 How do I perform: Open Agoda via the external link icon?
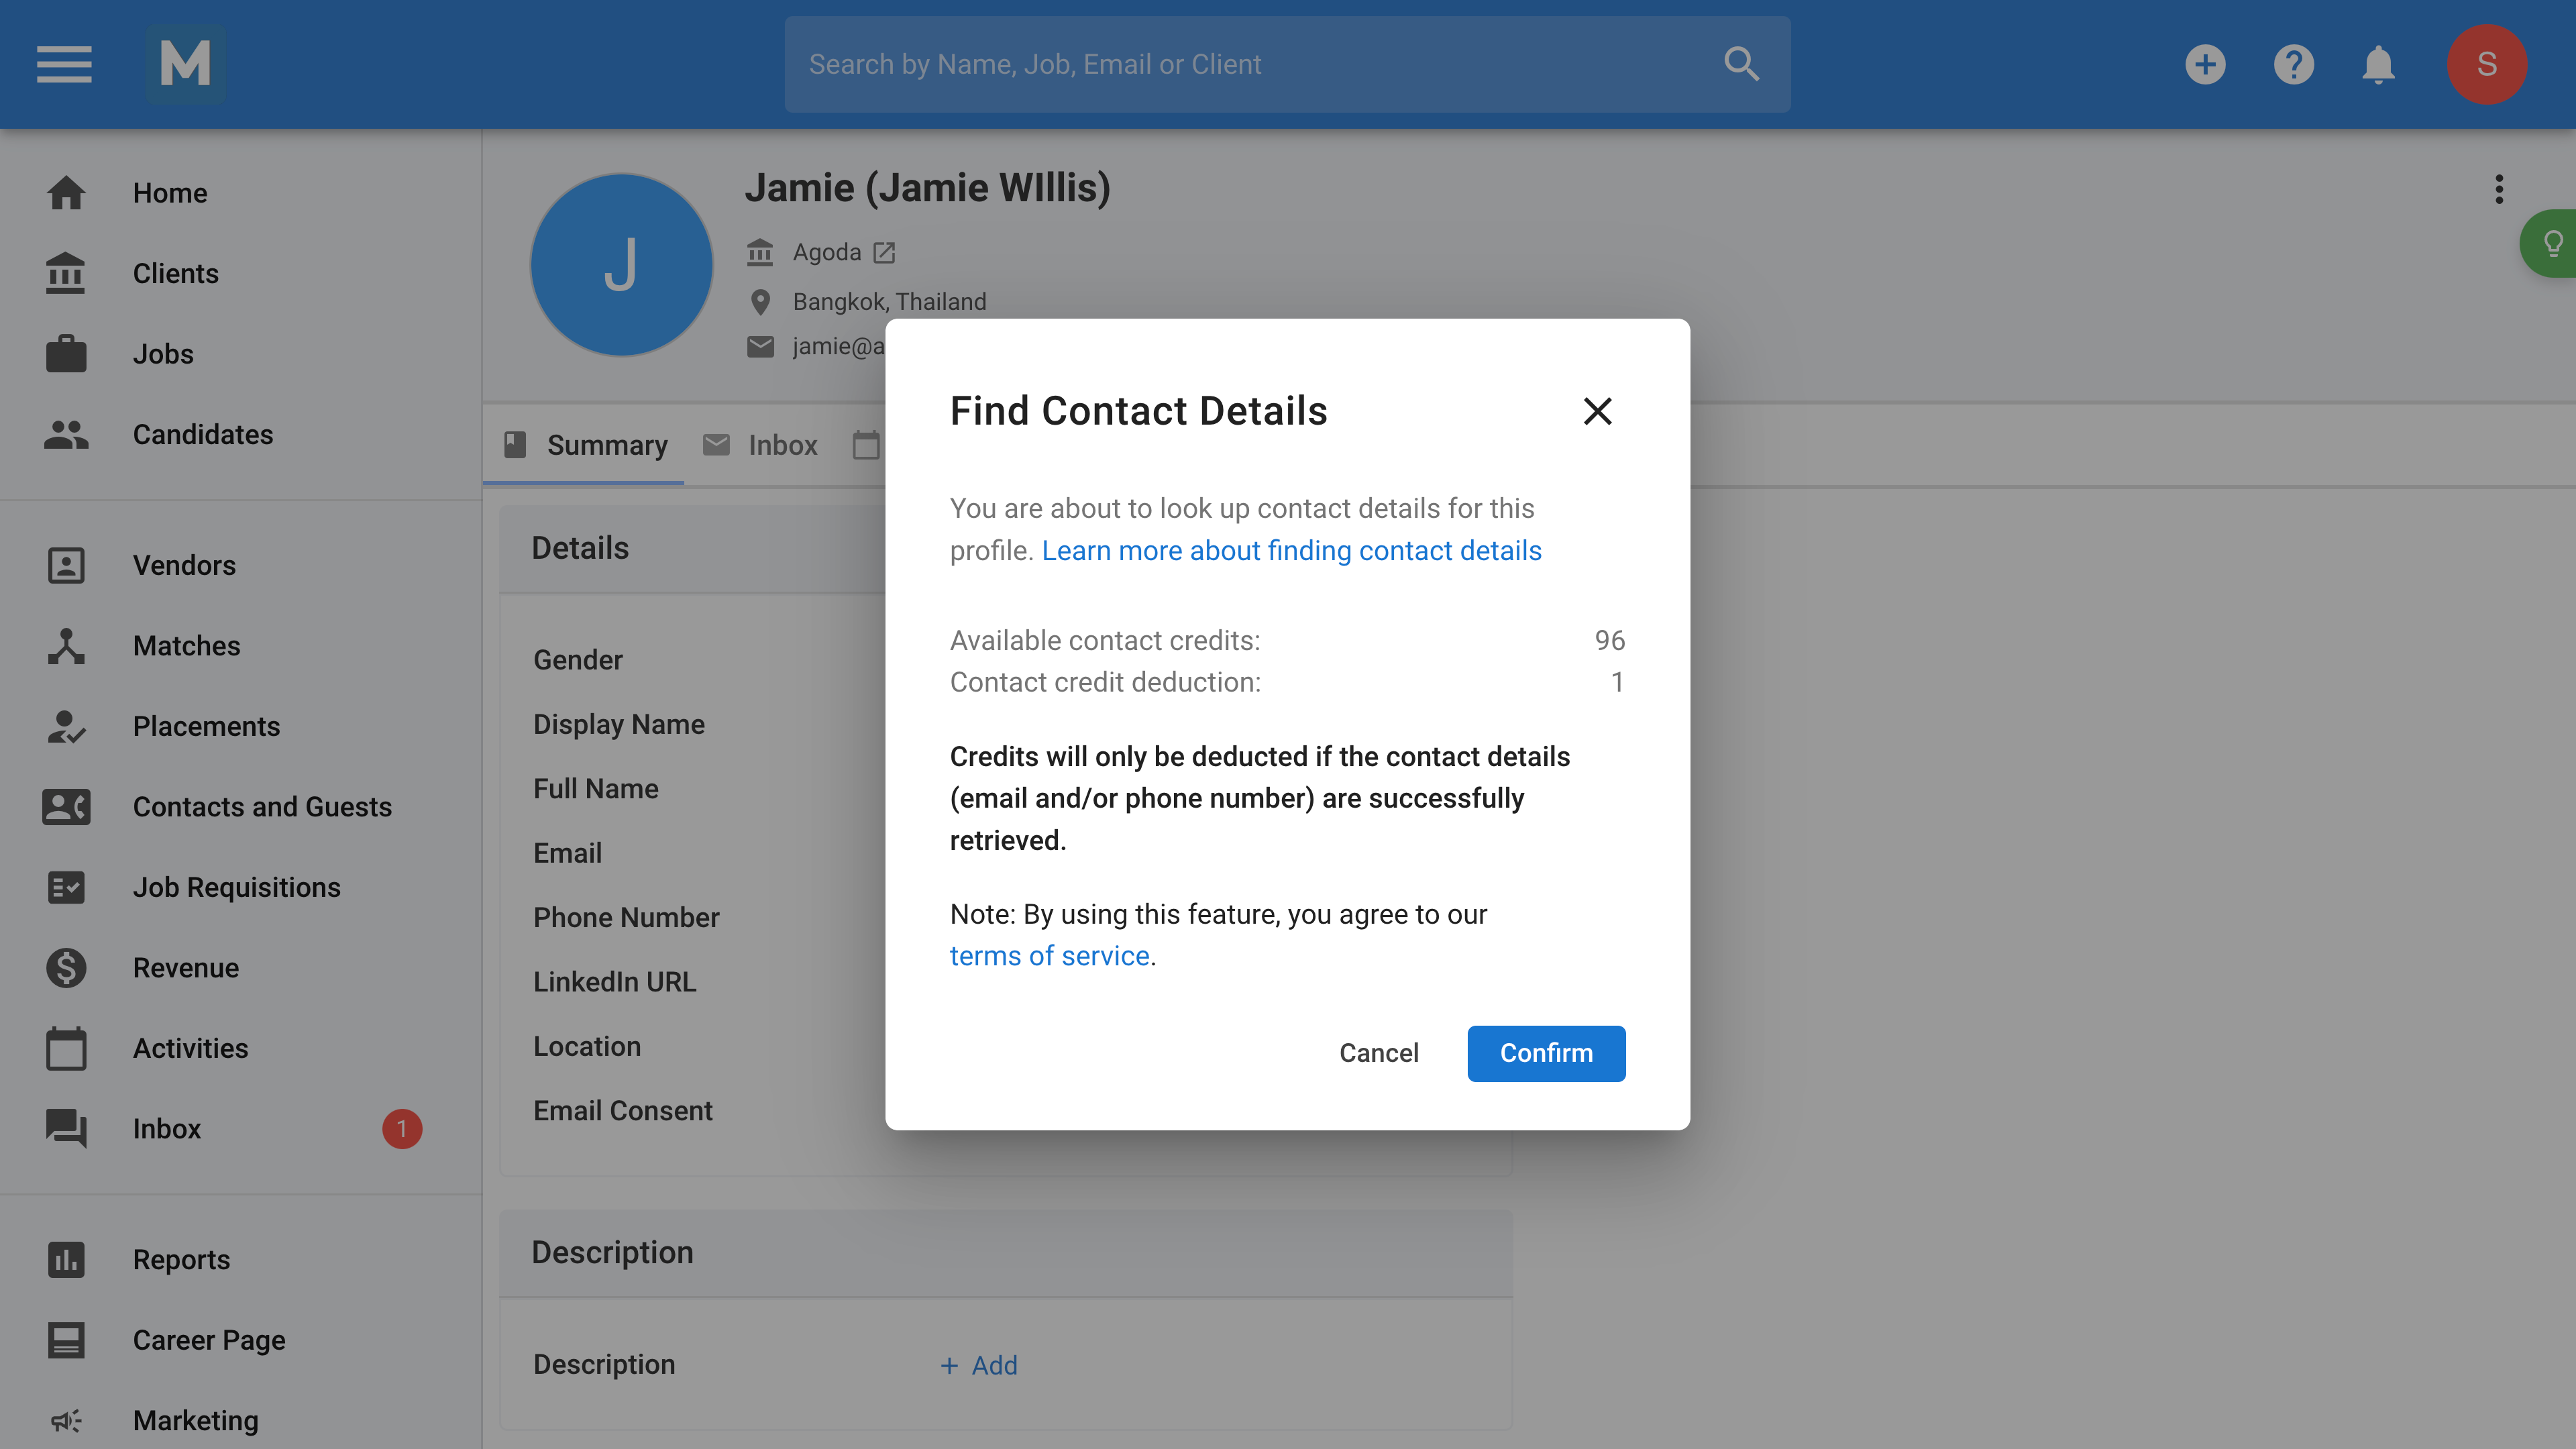883,252
